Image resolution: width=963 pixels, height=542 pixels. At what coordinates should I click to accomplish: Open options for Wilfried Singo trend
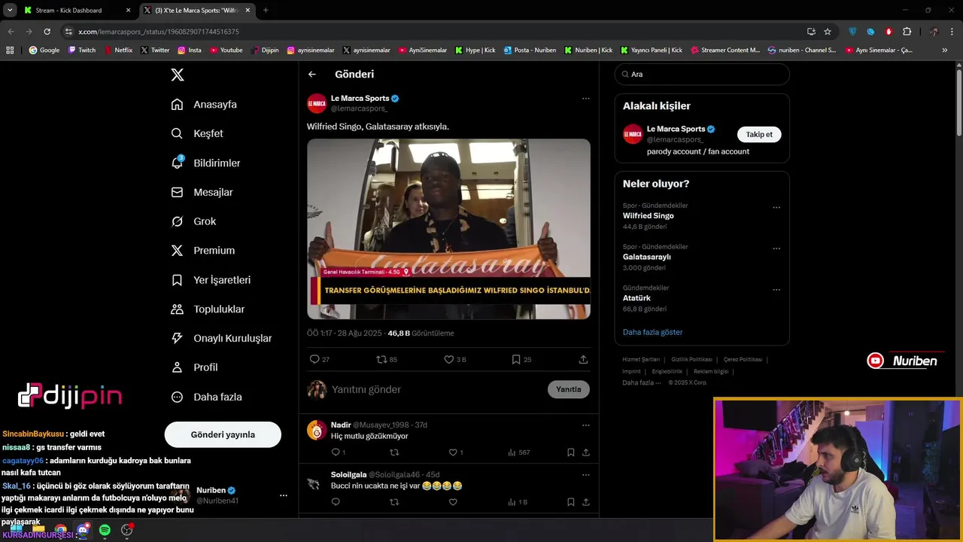776,208
